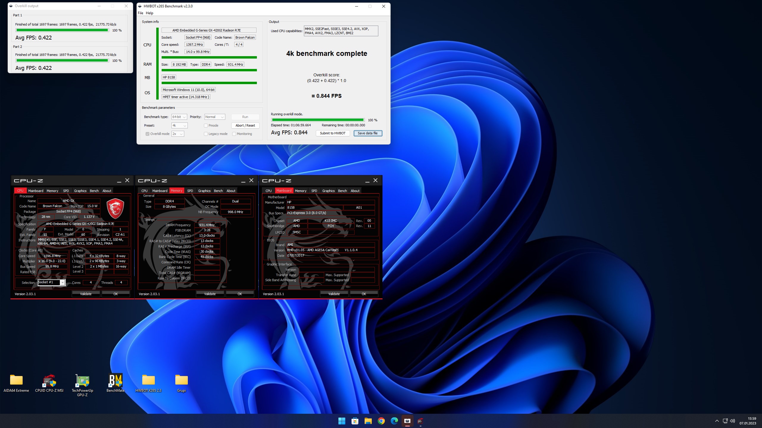Close the CPU-Z Memory window

tap(251, 180)
